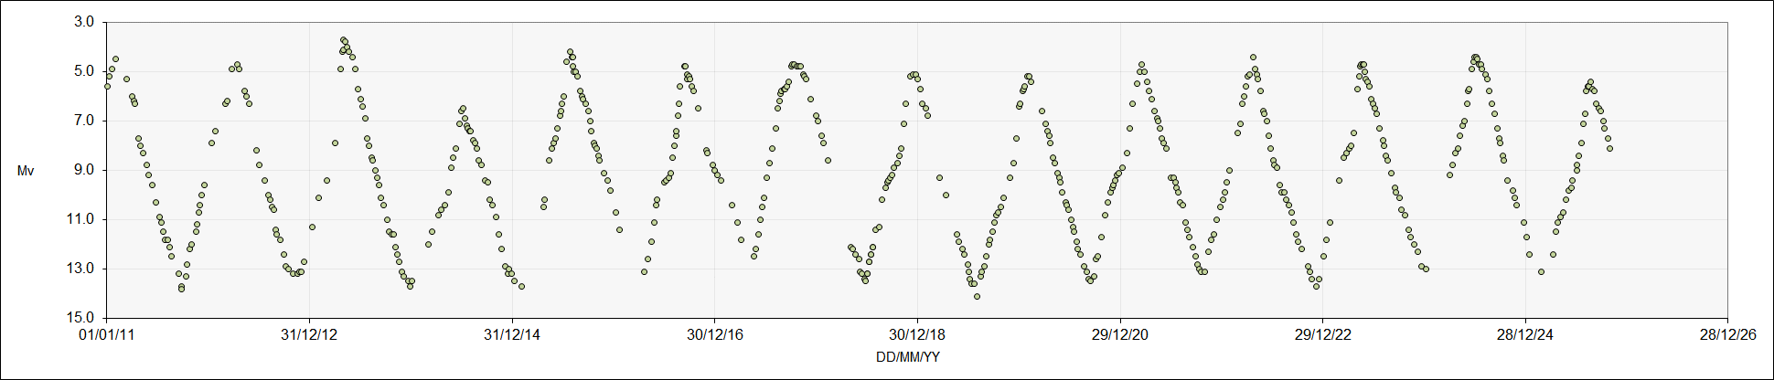The width and height of the screenshot is (1774, 380).
Task: Click the 3.0 magnitude axis label
Action: [x=84, y=22]
